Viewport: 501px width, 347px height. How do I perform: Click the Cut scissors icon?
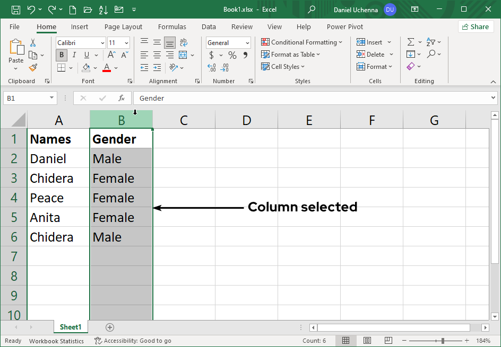(x=33, y=43)
